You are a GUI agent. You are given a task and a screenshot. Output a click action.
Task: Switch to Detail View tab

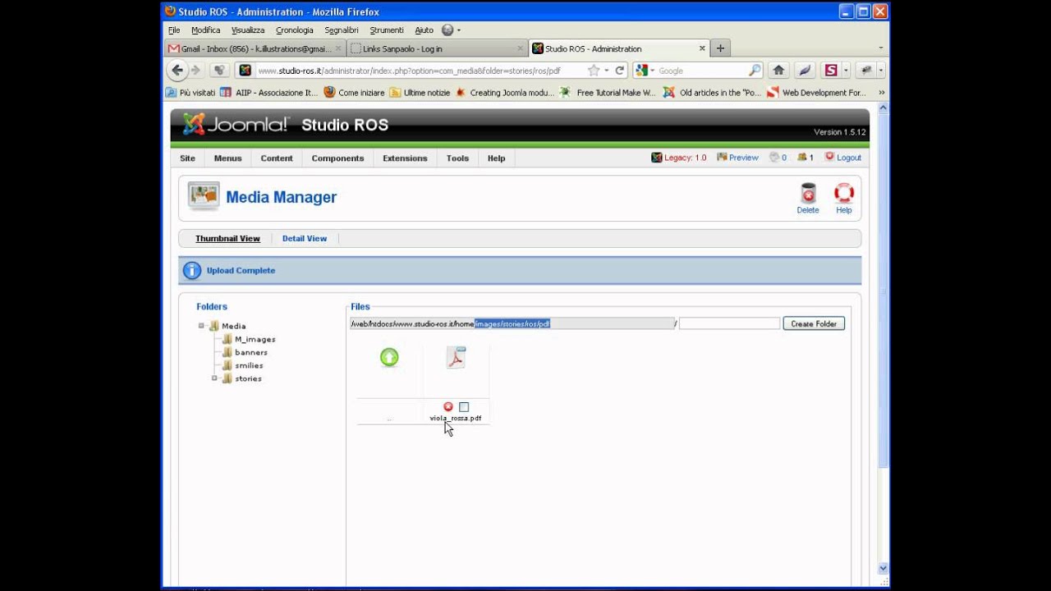(305, 238)
